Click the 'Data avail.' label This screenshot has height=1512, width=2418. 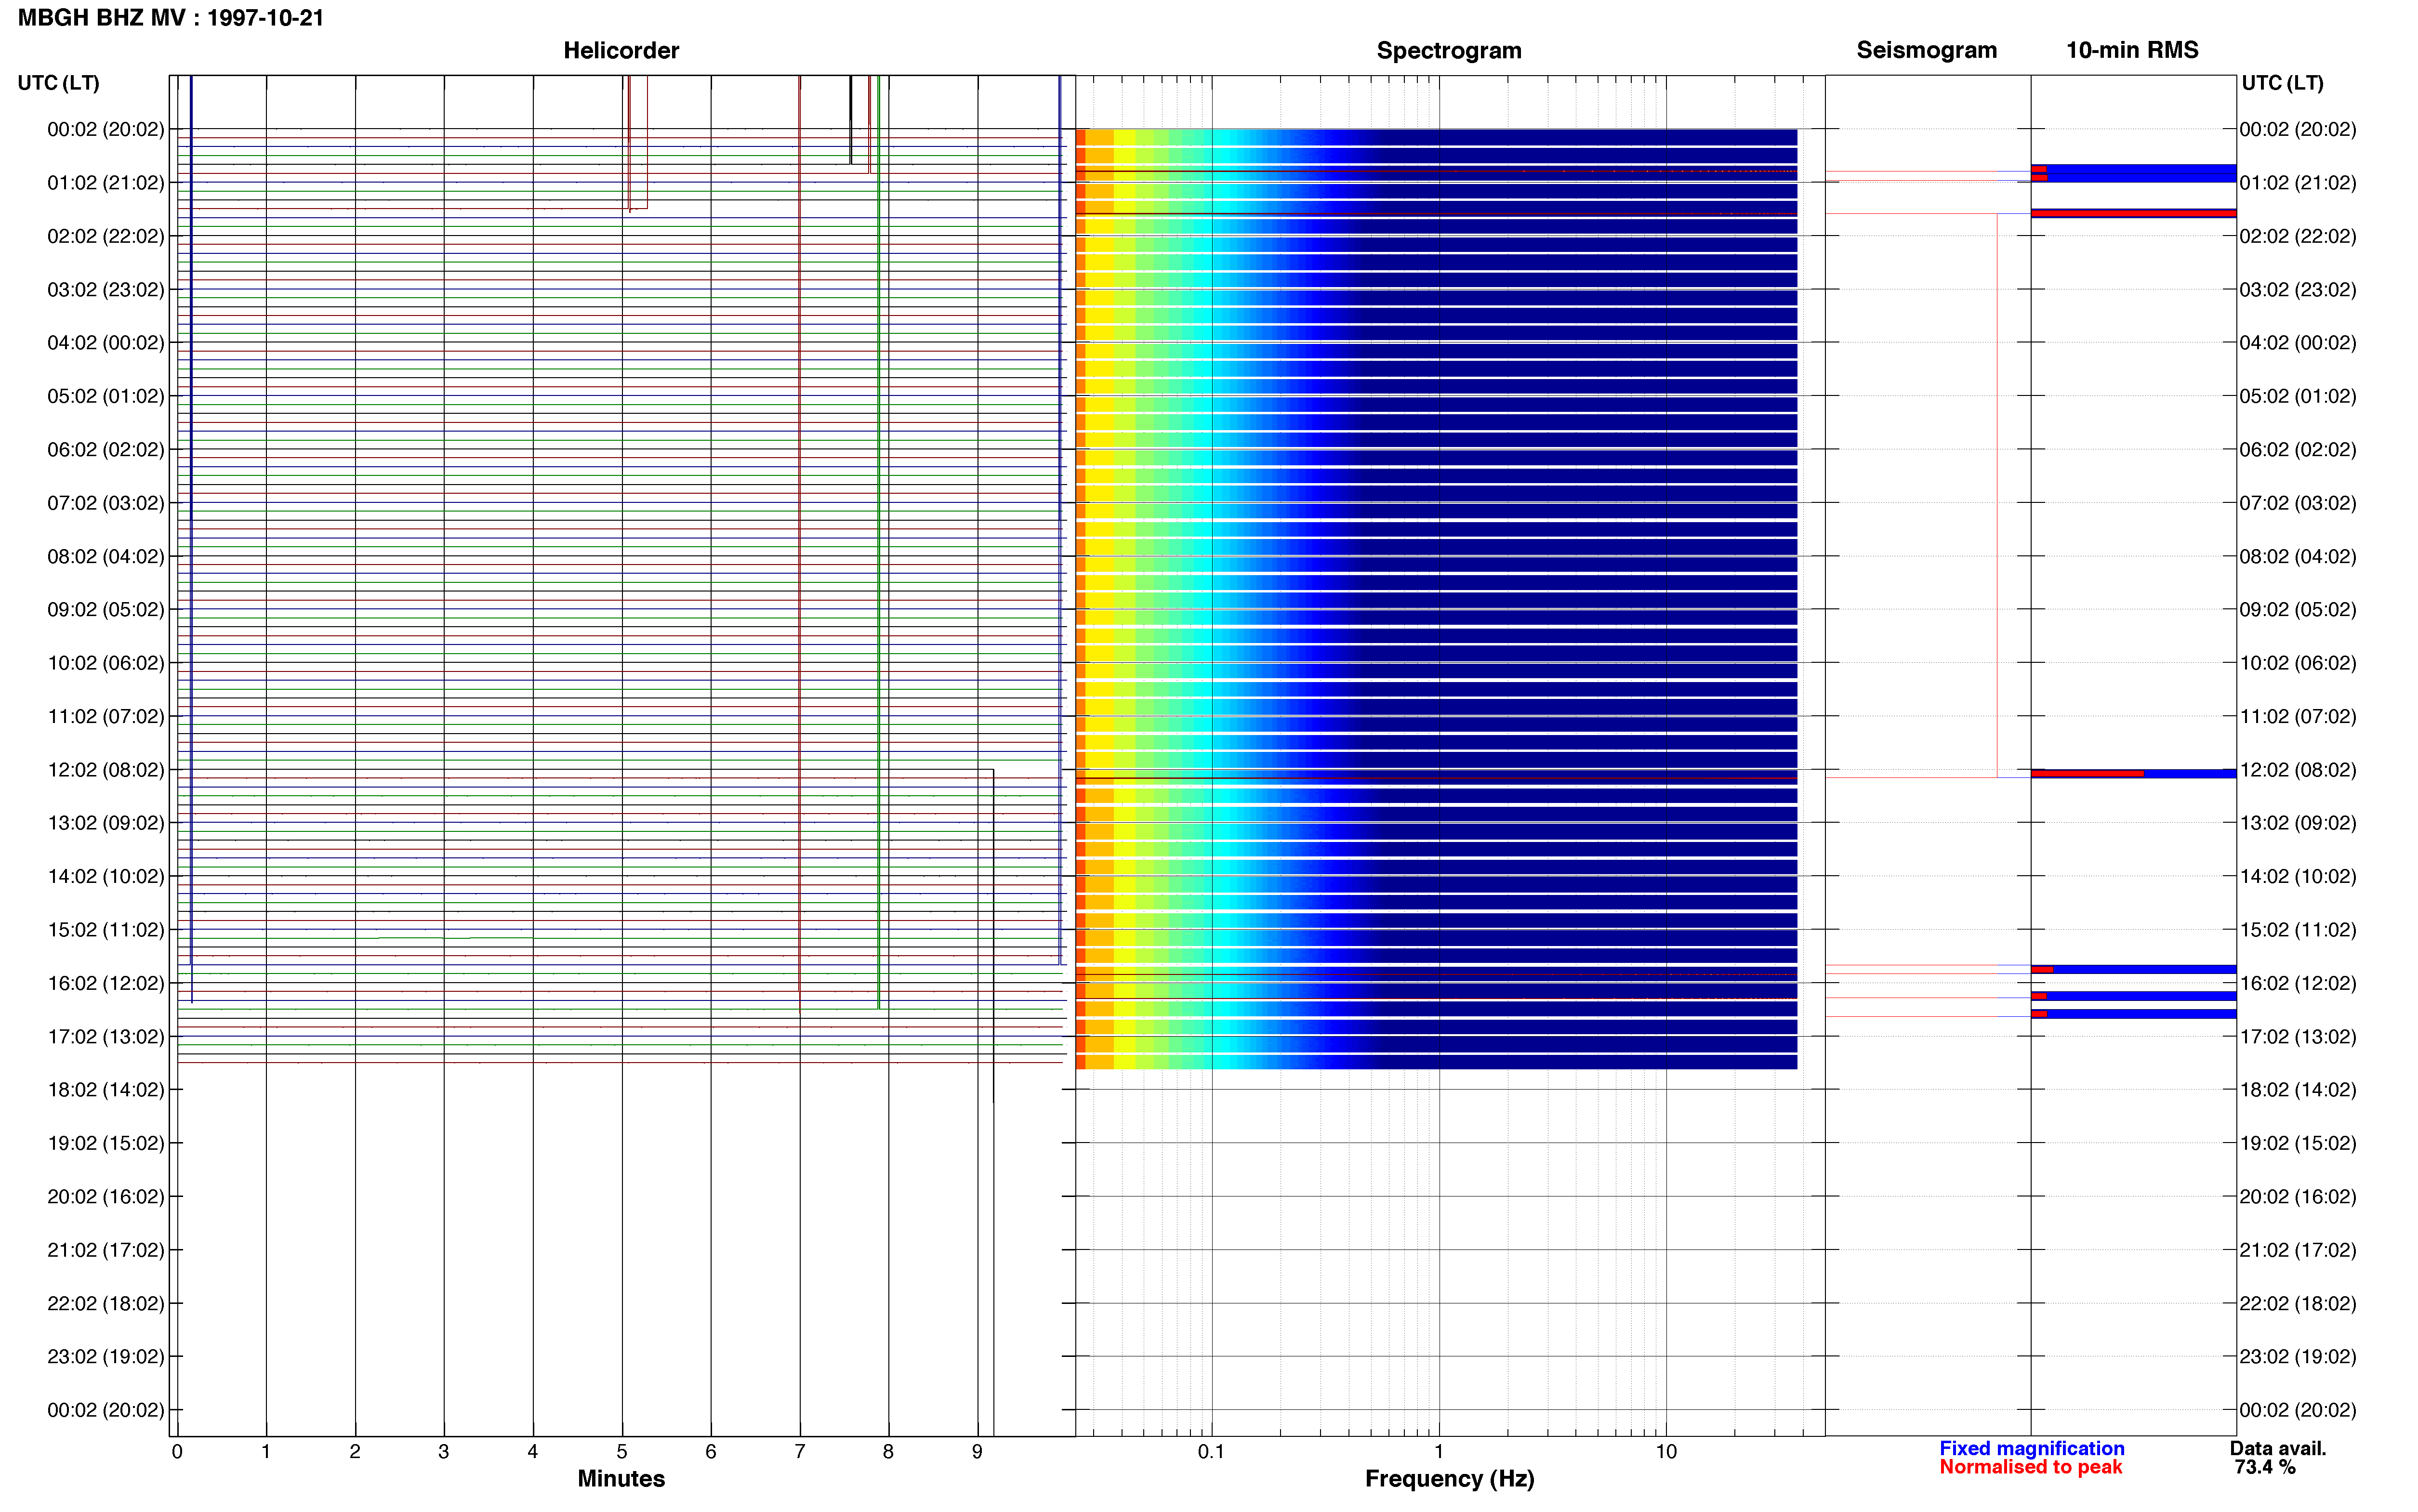pyautogui.click(x=2278, y=1449)
